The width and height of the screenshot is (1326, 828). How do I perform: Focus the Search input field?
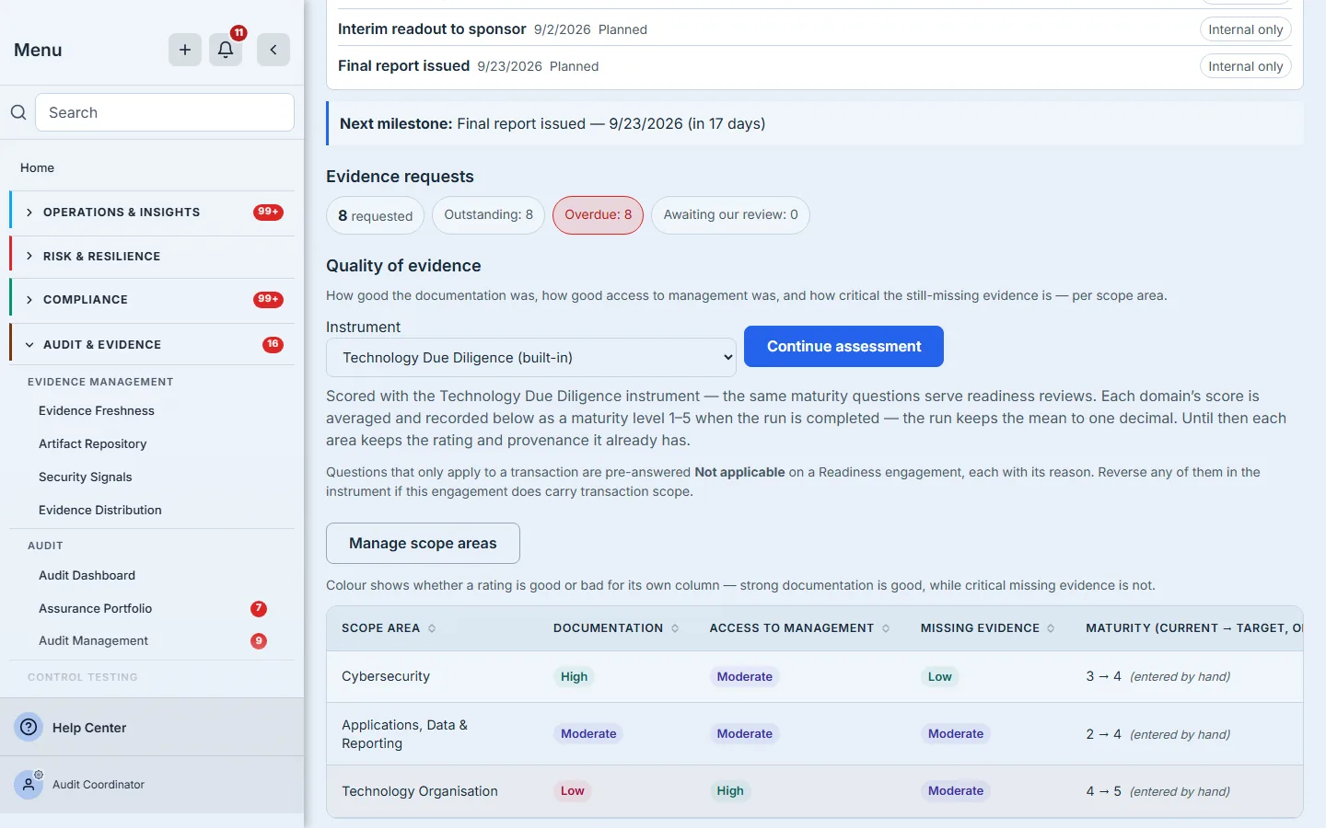tap(165, 112)
